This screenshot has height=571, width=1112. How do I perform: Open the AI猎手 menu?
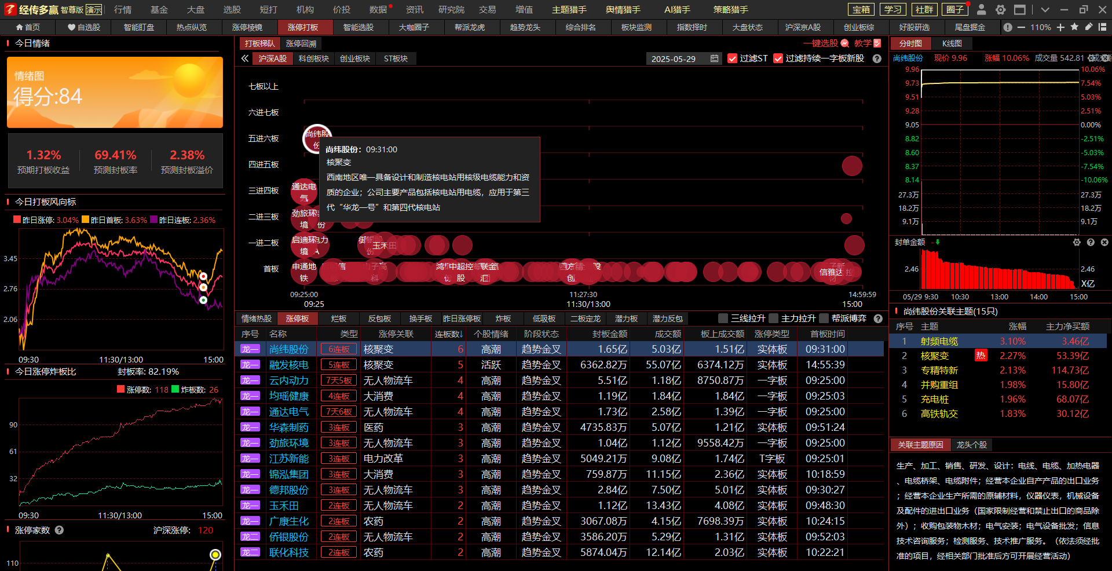(x=677, y=9)
